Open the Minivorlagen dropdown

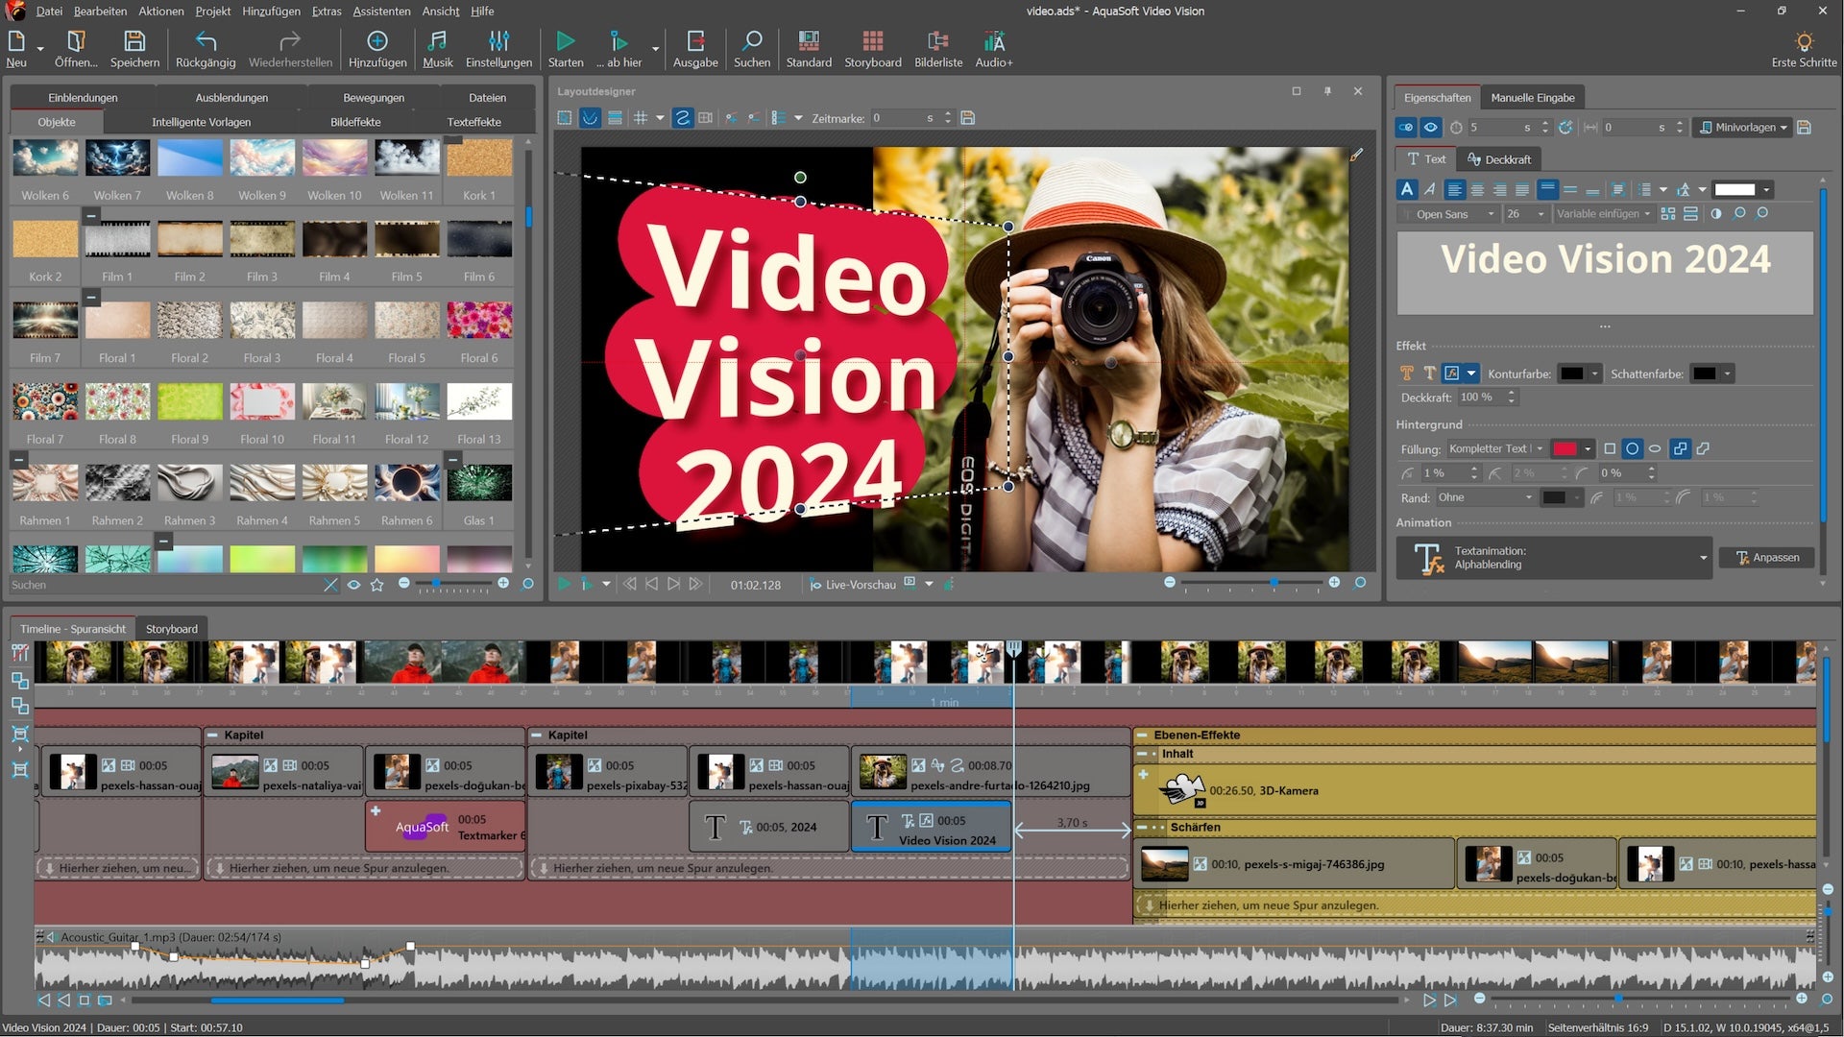[1742, 128]
